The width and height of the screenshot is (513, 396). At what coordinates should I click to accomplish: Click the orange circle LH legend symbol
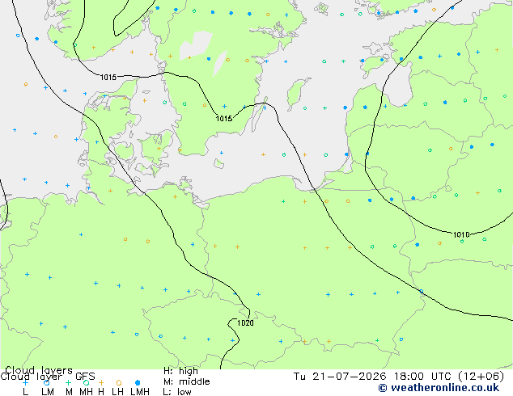[119, 382]
